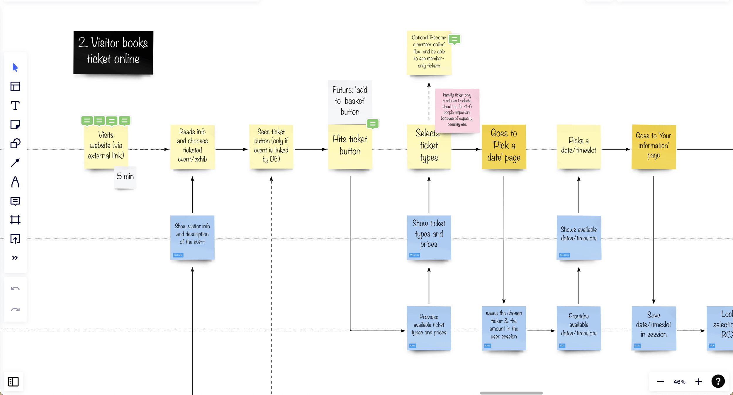733x395 pixels.
Task: Select the Text tool
Action: click(15, 106)
